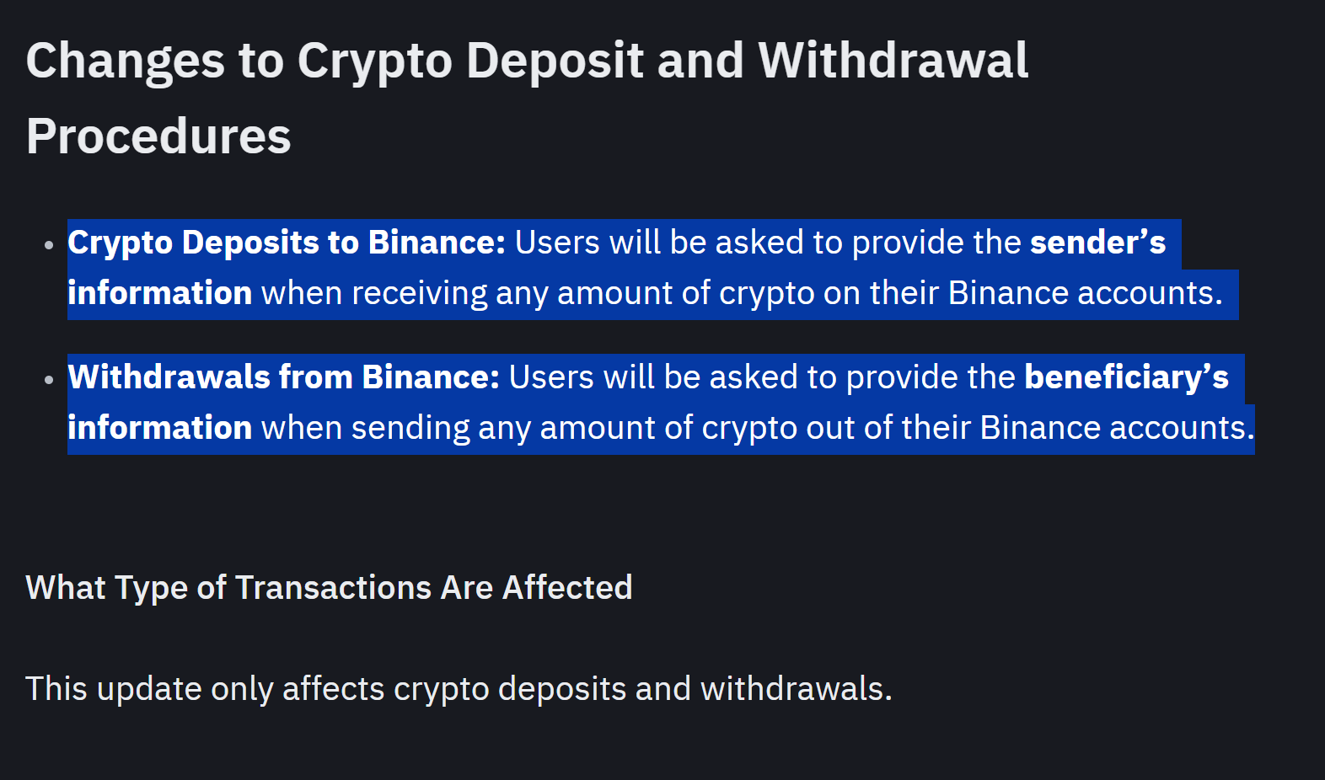Click the "What Type of Transactions Are Affected" subheading
The height and width of the screenshot is (780, 1325).
pyautogui.click(x=329, y=588)
